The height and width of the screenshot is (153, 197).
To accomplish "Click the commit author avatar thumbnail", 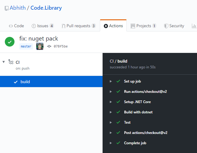I will 40,46.
